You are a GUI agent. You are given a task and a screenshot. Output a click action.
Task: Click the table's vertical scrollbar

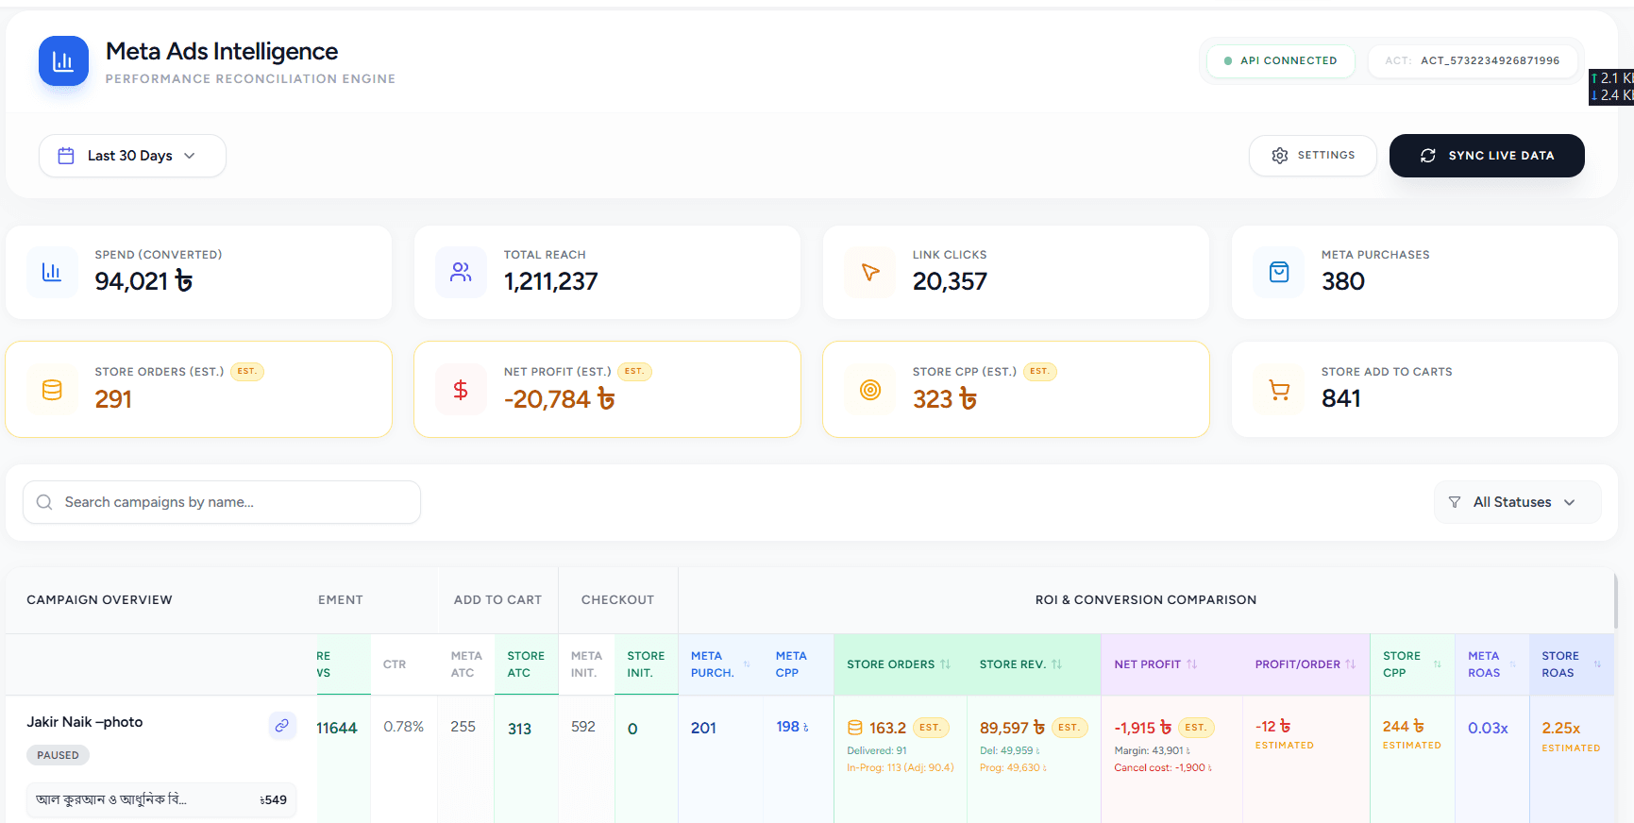[1616, 600]
